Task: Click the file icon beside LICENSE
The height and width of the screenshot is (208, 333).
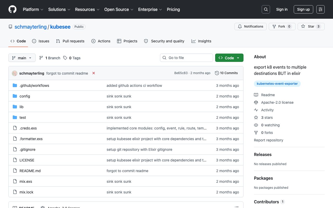Action: coord(15,160)
